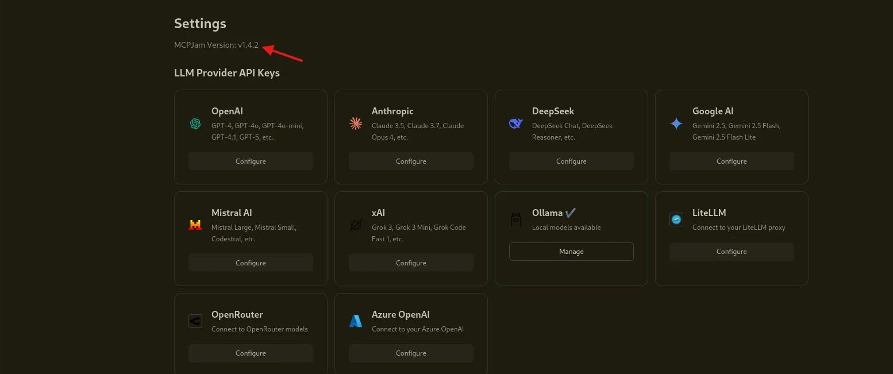This screenshot has width=893, height=374.
Task: Click the Google AI sparkle icon
Action: click(x=676, y=124)
